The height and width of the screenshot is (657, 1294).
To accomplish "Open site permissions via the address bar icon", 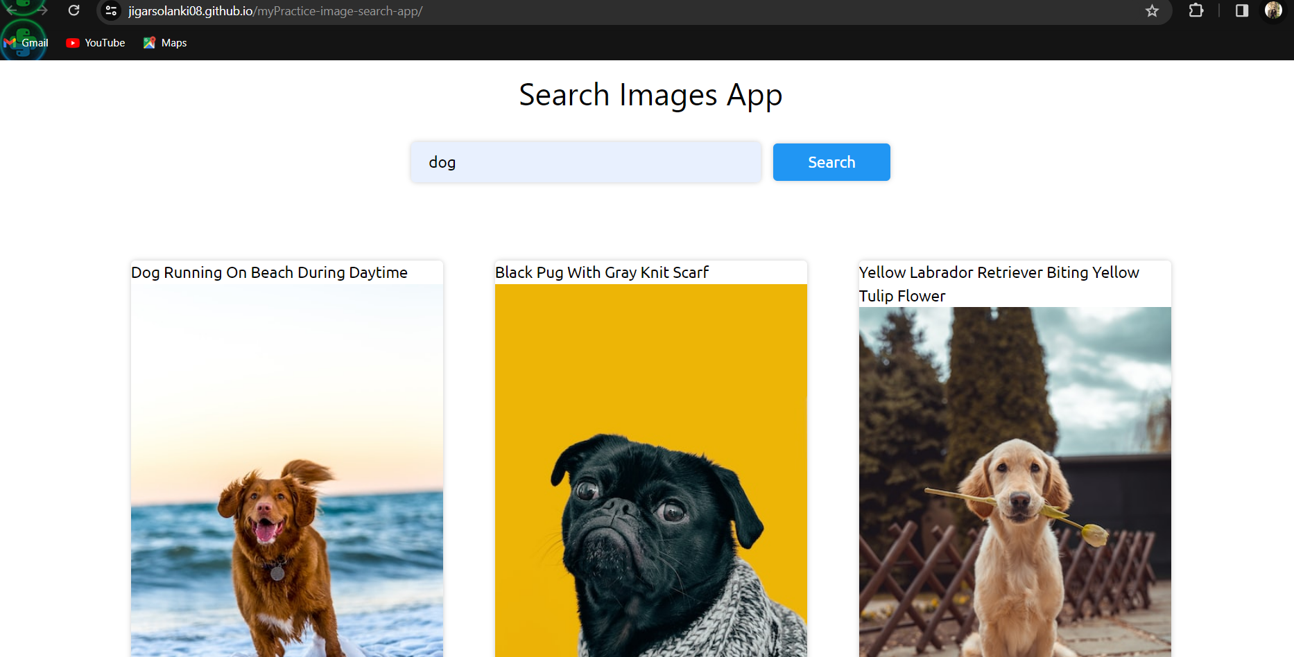I will pos(111,10).
